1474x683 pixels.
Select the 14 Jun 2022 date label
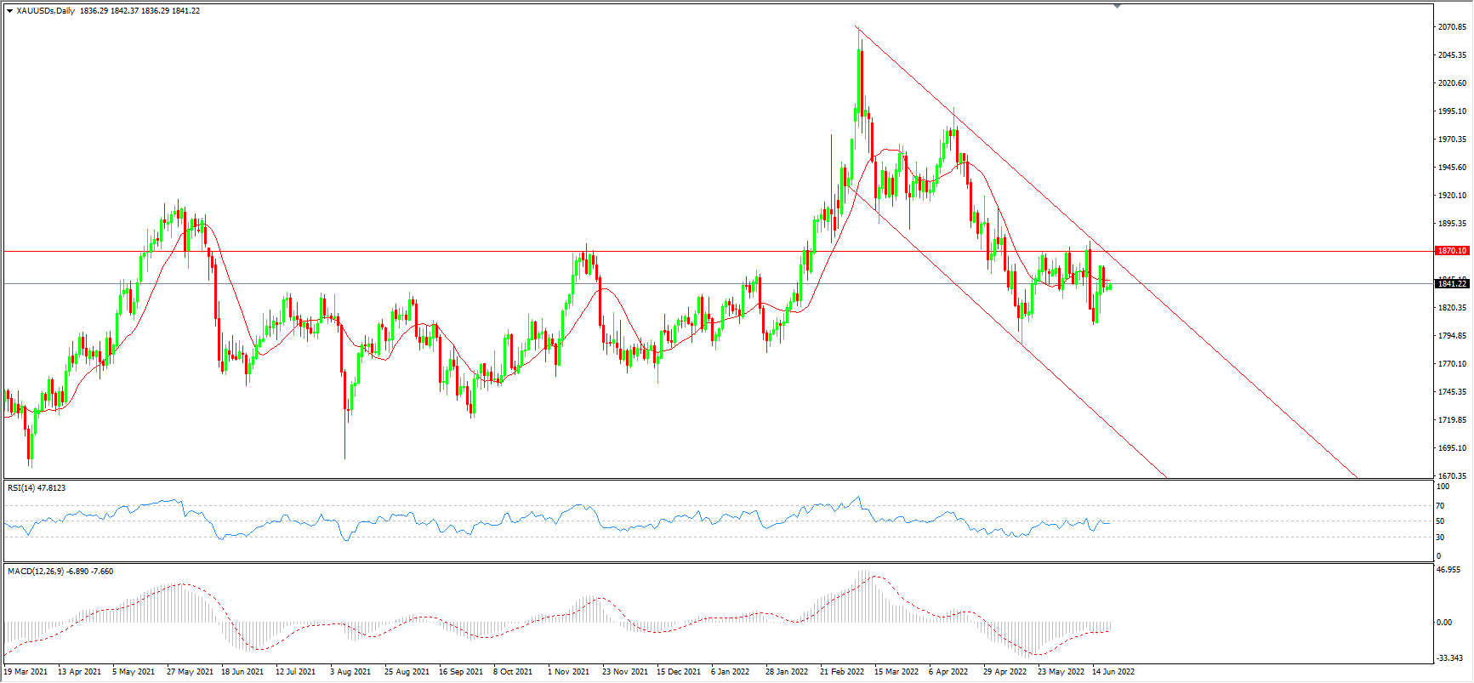click(1113, 672)
